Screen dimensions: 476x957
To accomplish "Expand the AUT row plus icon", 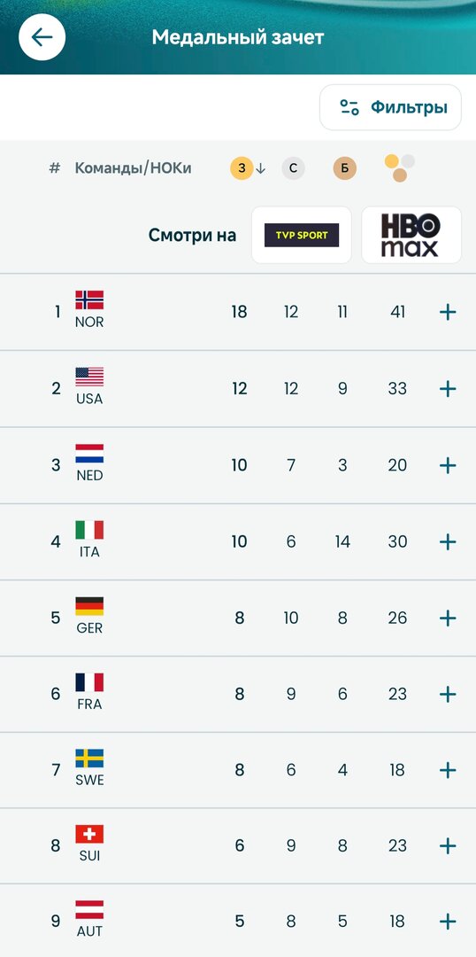I will tap(448, 922).
